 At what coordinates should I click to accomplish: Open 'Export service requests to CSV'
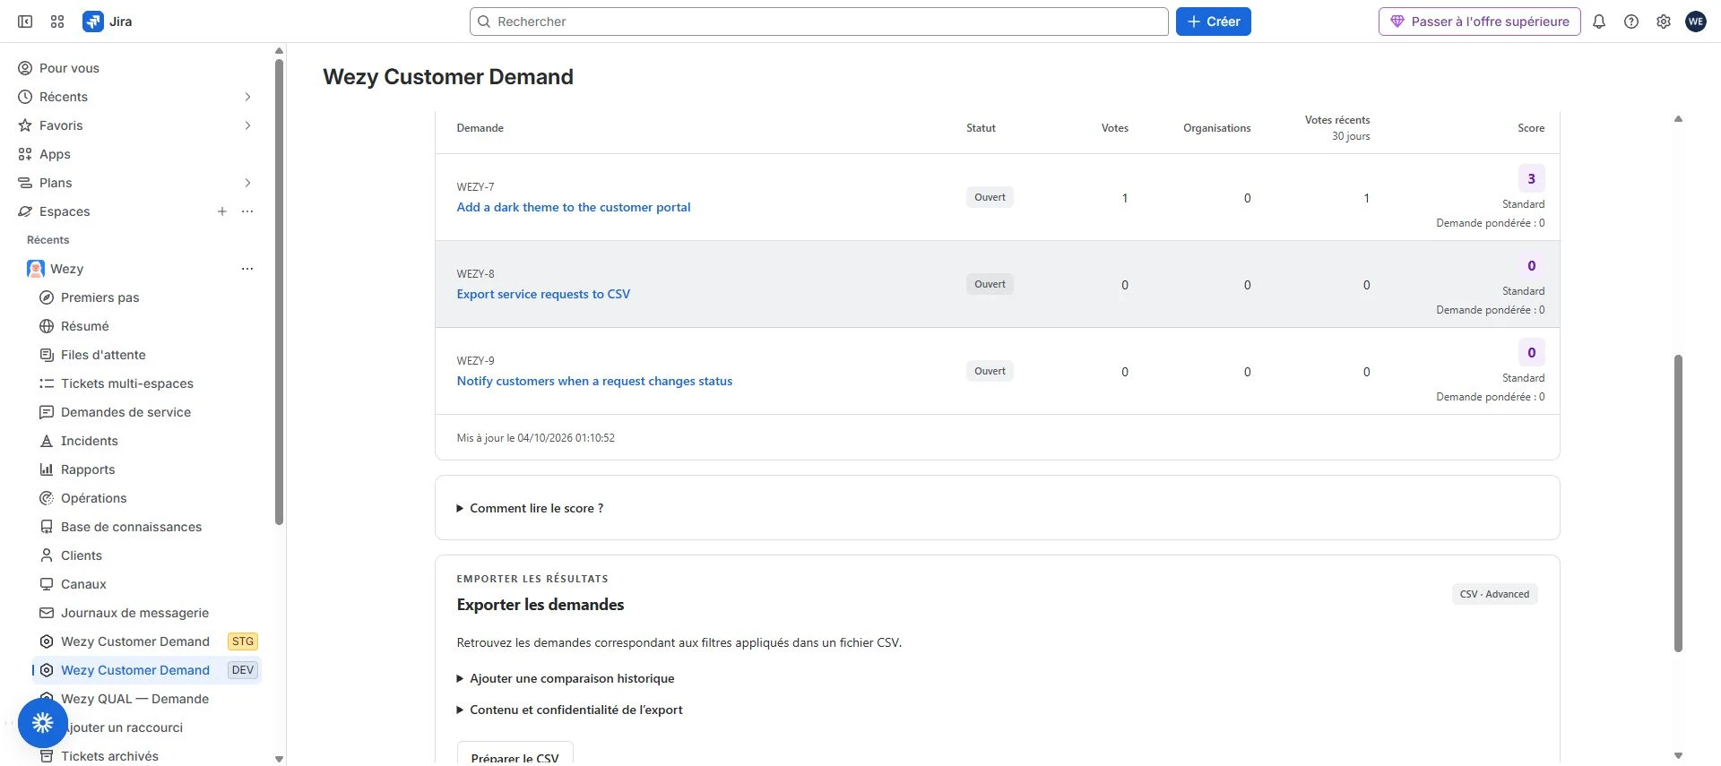tap(543, 294)
